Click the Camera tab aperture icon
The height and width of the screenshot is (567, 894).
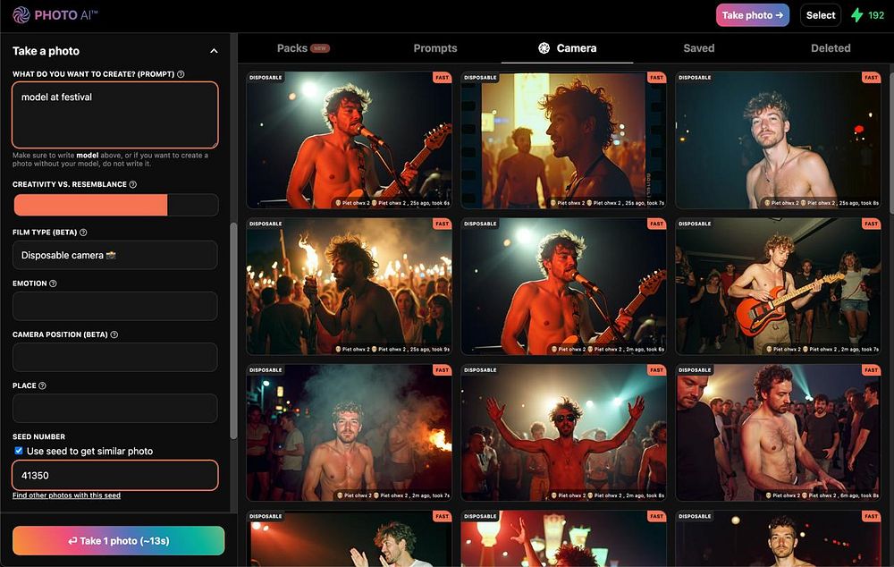point(544,48)
